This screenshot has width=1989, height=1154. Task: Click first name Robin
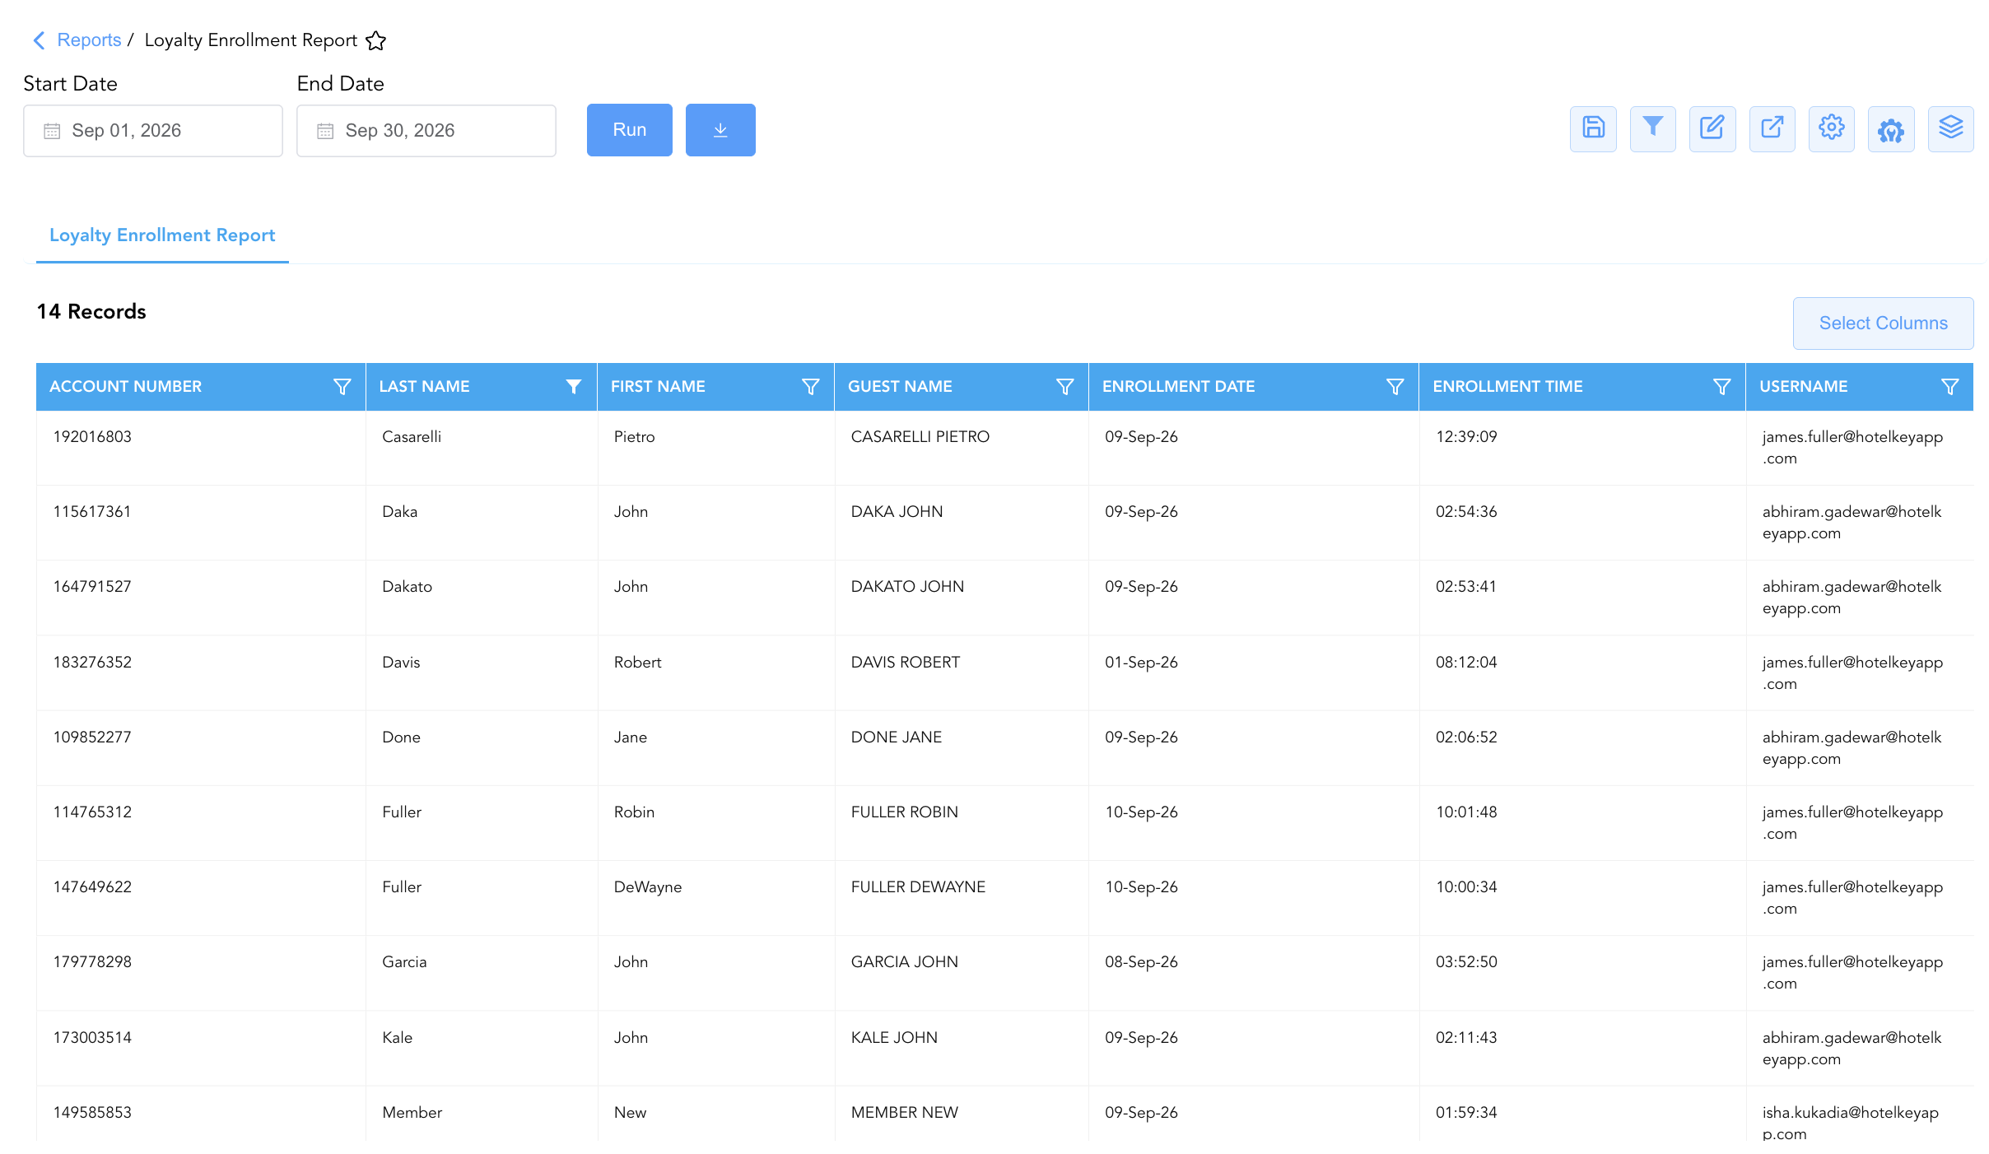634,812
